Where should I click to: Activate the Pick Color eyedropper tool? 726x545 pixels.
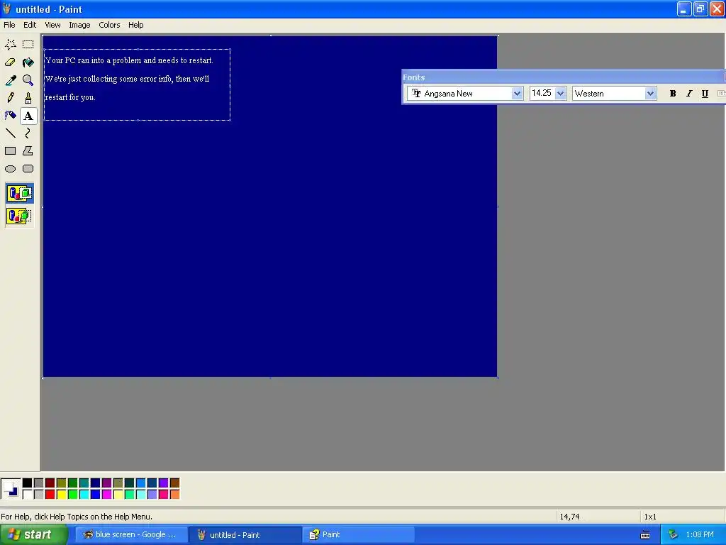(10, 80)
